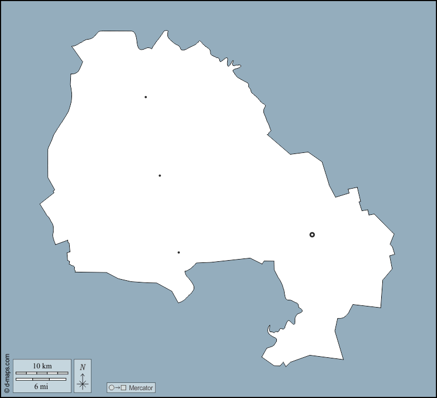
Task: Click the copyright symbol before d-maps.com
Action: (x=7, y=391)
